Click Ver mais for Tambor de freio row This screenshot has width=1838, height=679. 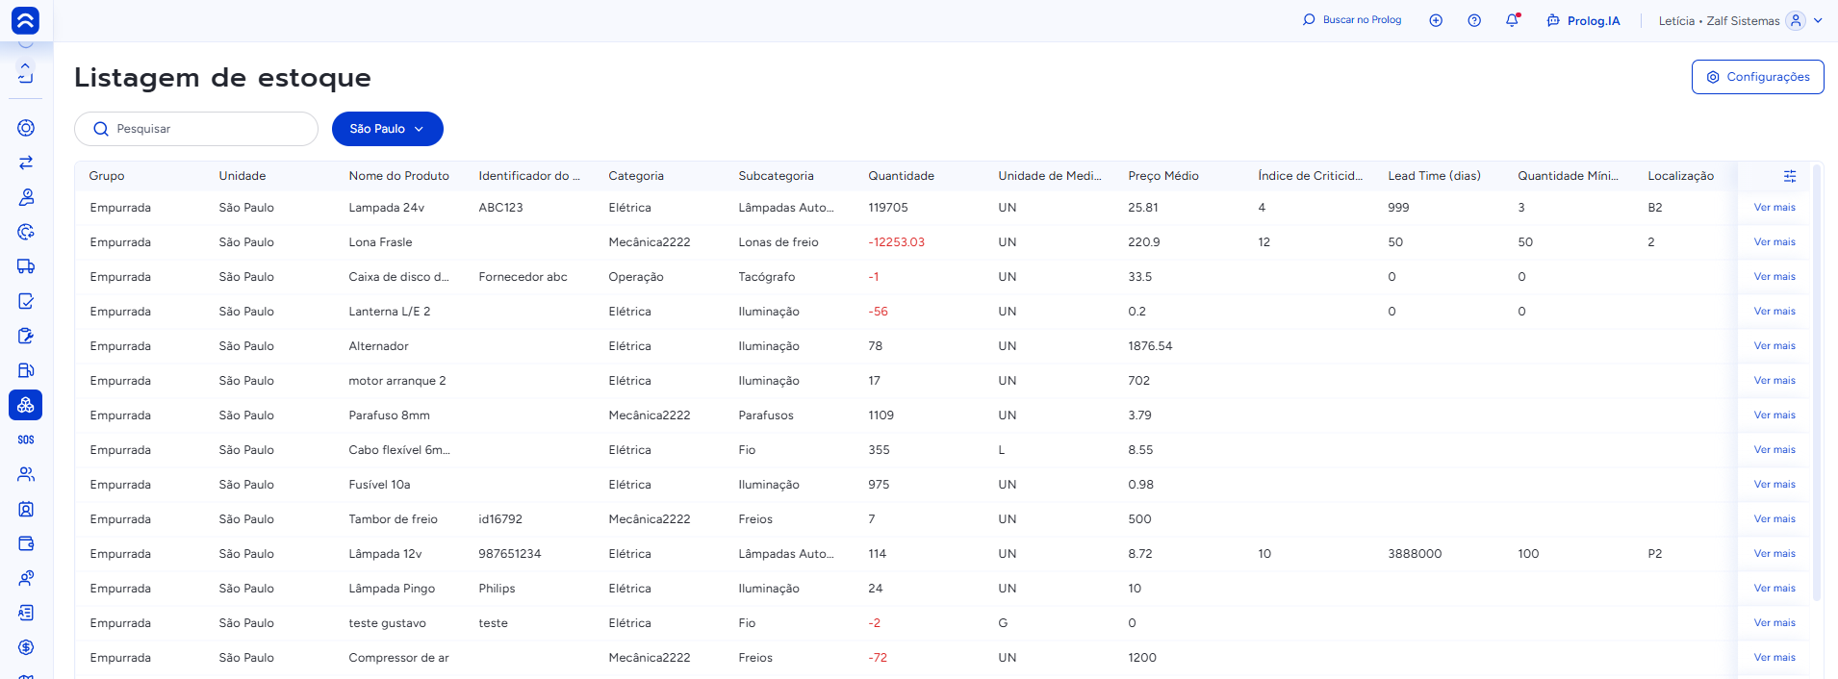pyautogui.click(x=1774, y=519)
